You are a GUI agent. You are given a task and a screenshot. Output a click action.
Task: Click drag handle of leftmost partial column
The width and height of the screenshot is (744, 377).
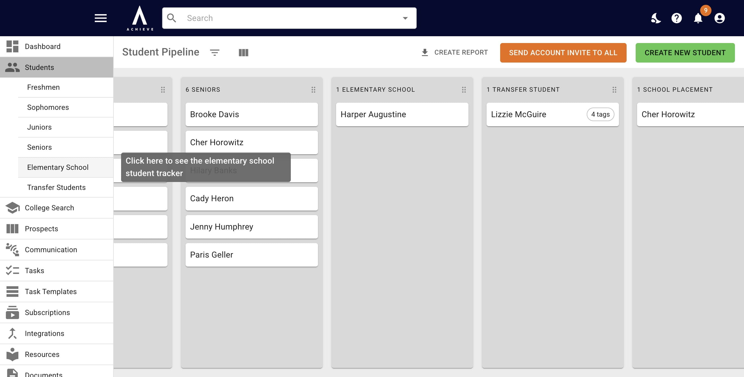coord(163,89)
